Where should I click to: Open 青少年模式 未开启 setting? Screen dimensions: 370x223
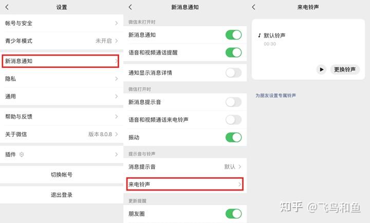(62, 41)
